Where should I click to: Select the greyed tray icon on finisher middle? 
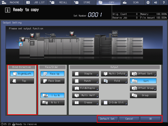point(32,43)
